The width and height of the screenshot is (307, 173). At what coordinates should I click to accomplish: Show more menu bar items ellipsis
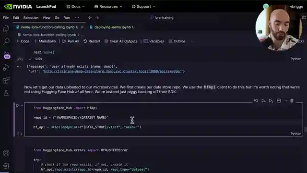[77, 18]
